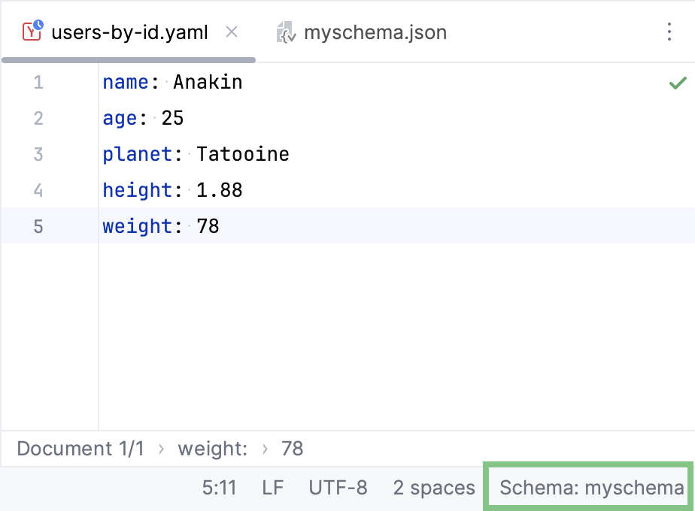Click the 2 spaces indent indicator
The height and width of the screenshot is (511, 695).
tap(433, 487)
